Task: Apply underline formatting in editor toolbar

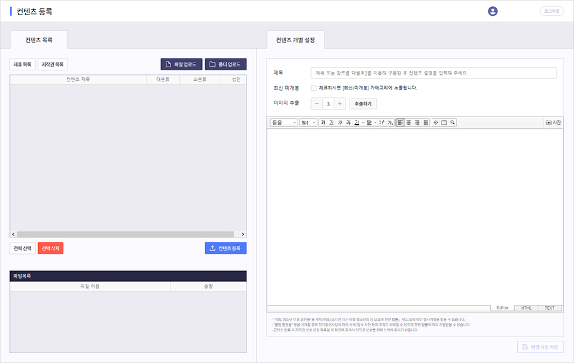Action: coord(332,123)
